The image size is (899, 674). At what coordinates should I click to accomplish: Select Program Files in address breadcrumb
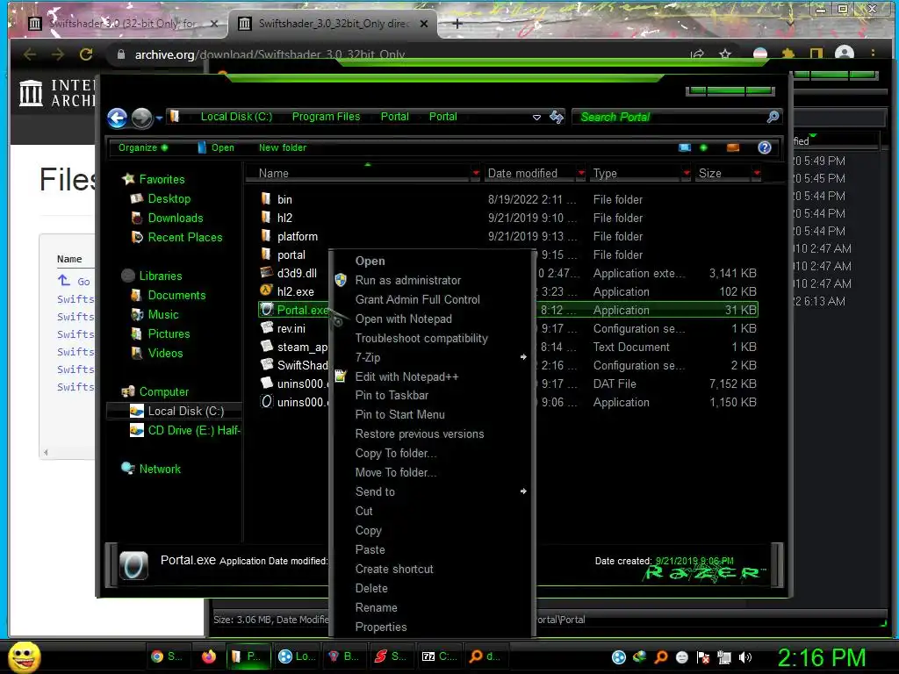coord(326,117)
